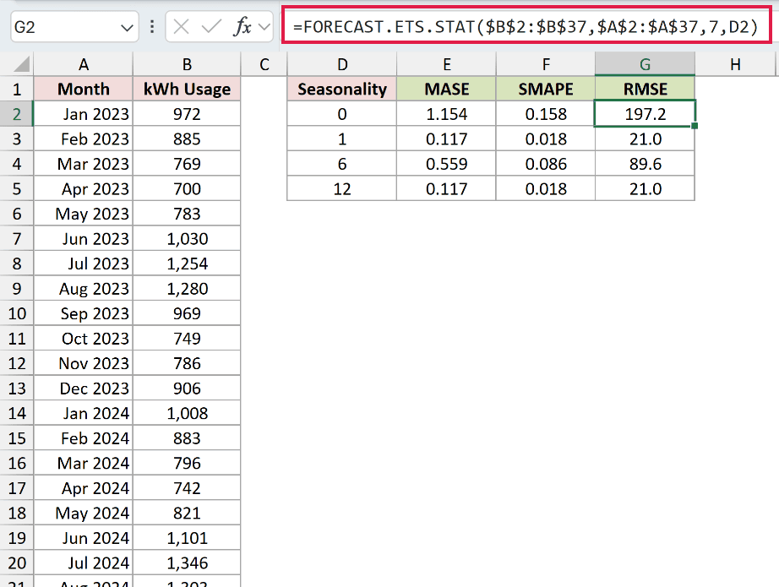This screenshot has width=779, height=587.
Task: Click the kWh value 700
Action: click(x=187, y=189)
